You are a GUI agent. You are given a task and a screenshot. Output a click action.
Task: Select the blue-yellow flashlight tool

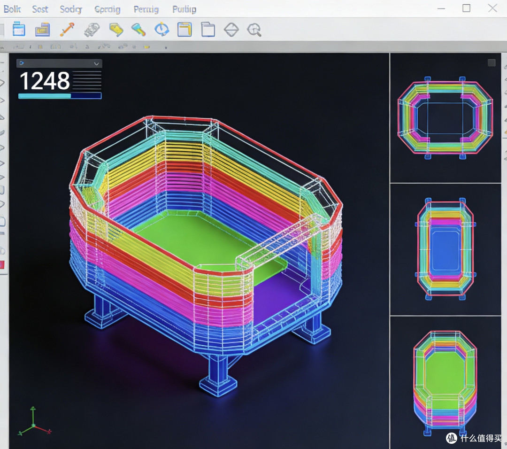pyautogui.click(x=138, y=30)
